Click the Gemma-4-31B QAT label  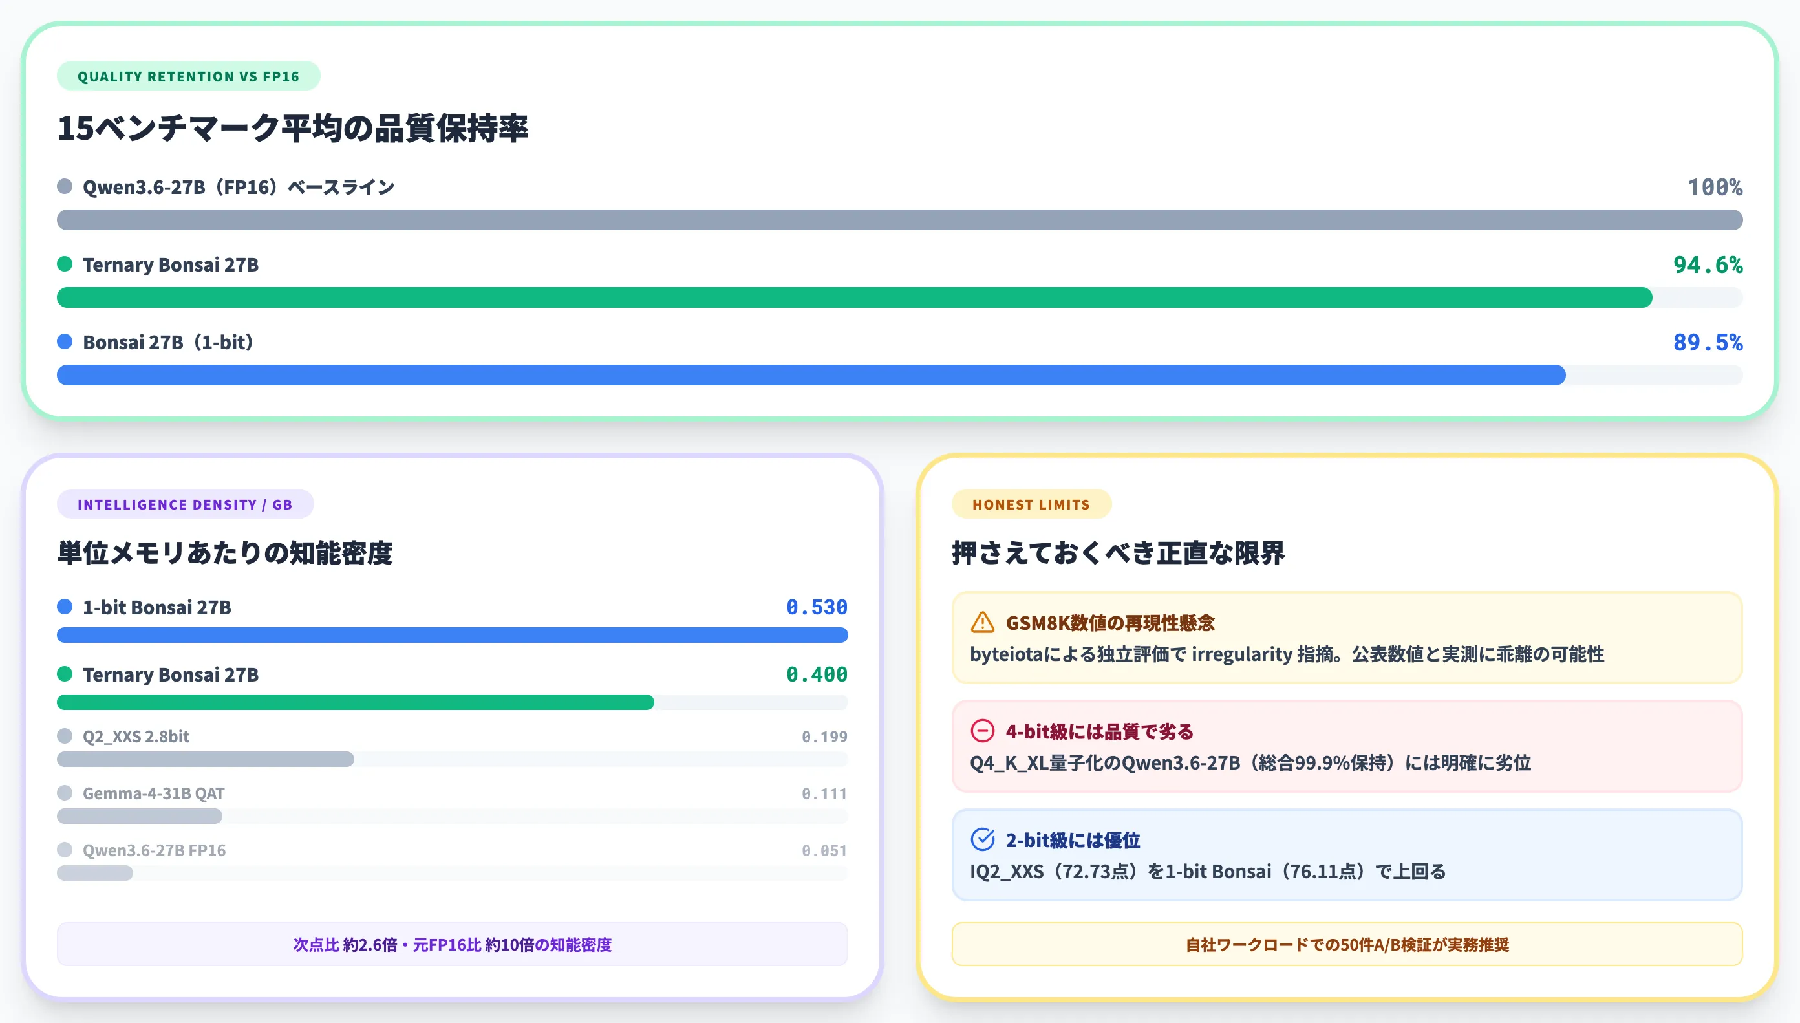click(x=154, y=793)
